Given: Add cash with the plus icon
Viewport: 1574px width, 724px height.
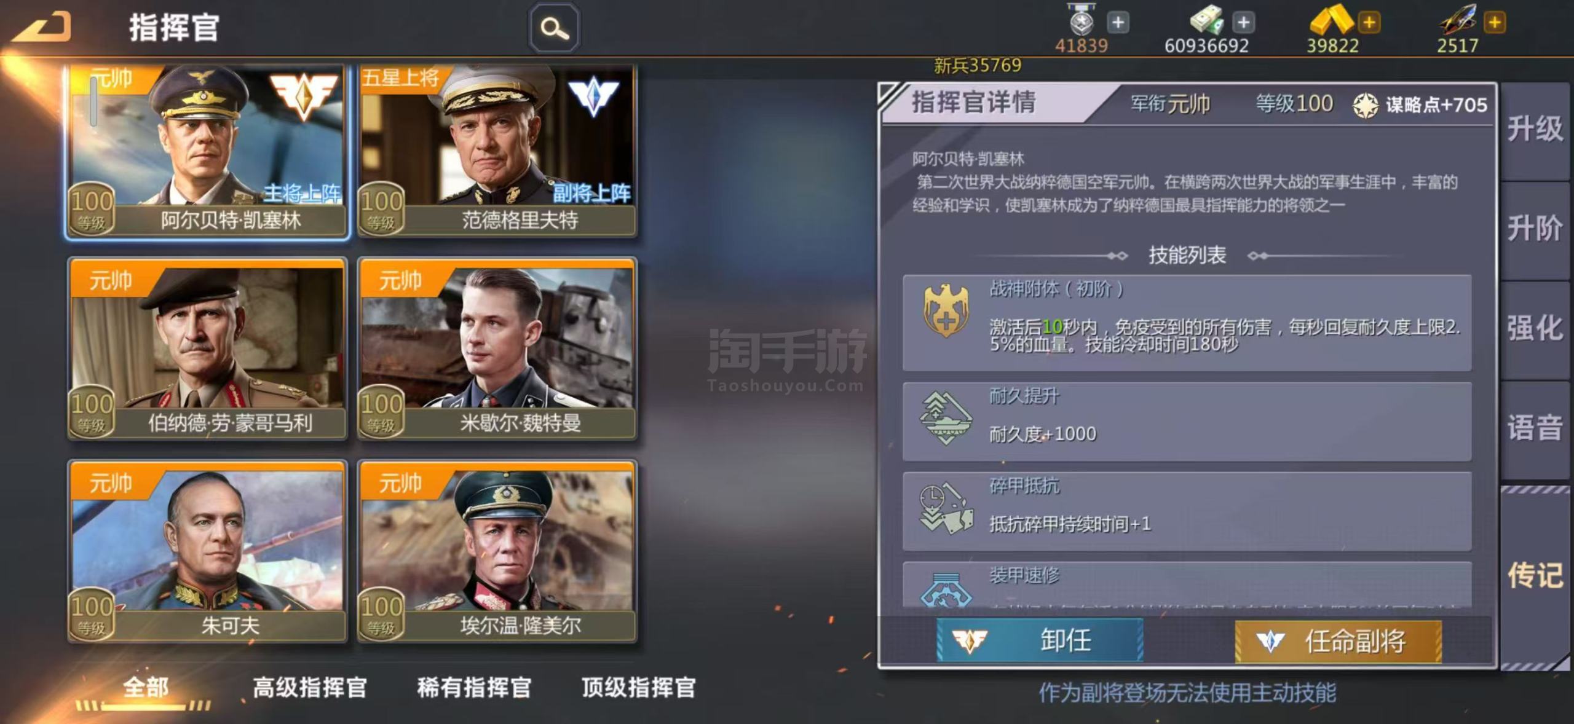Looking at the screenshot, I should click(x=1243, y=23).
